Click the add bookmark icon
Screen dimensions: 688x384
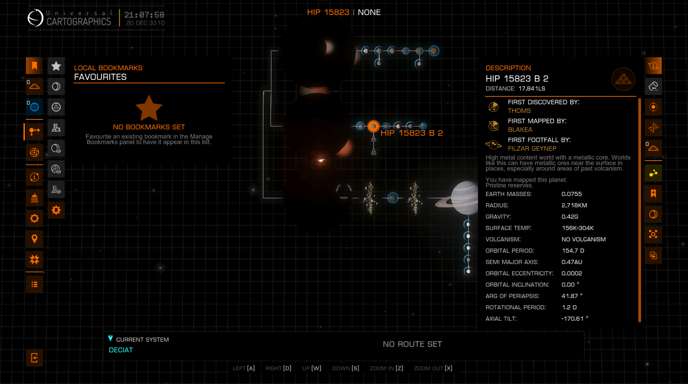(653, 194)
